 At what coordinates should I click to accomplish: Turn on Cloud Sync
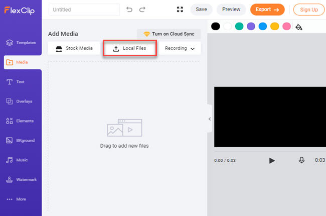169,34
